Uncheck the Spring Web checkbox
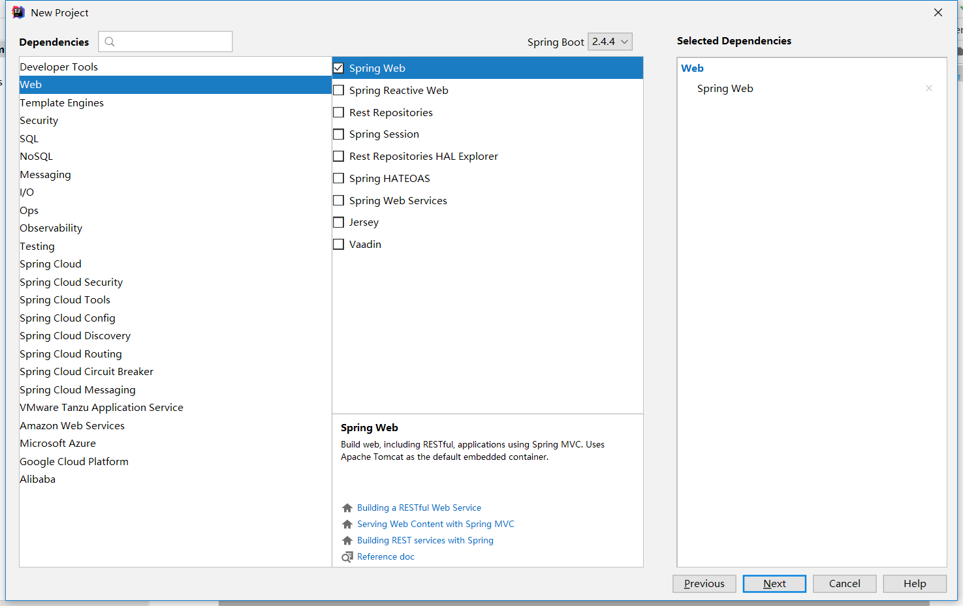The height and width of the screenshot is (606, 963). [338, 68]
